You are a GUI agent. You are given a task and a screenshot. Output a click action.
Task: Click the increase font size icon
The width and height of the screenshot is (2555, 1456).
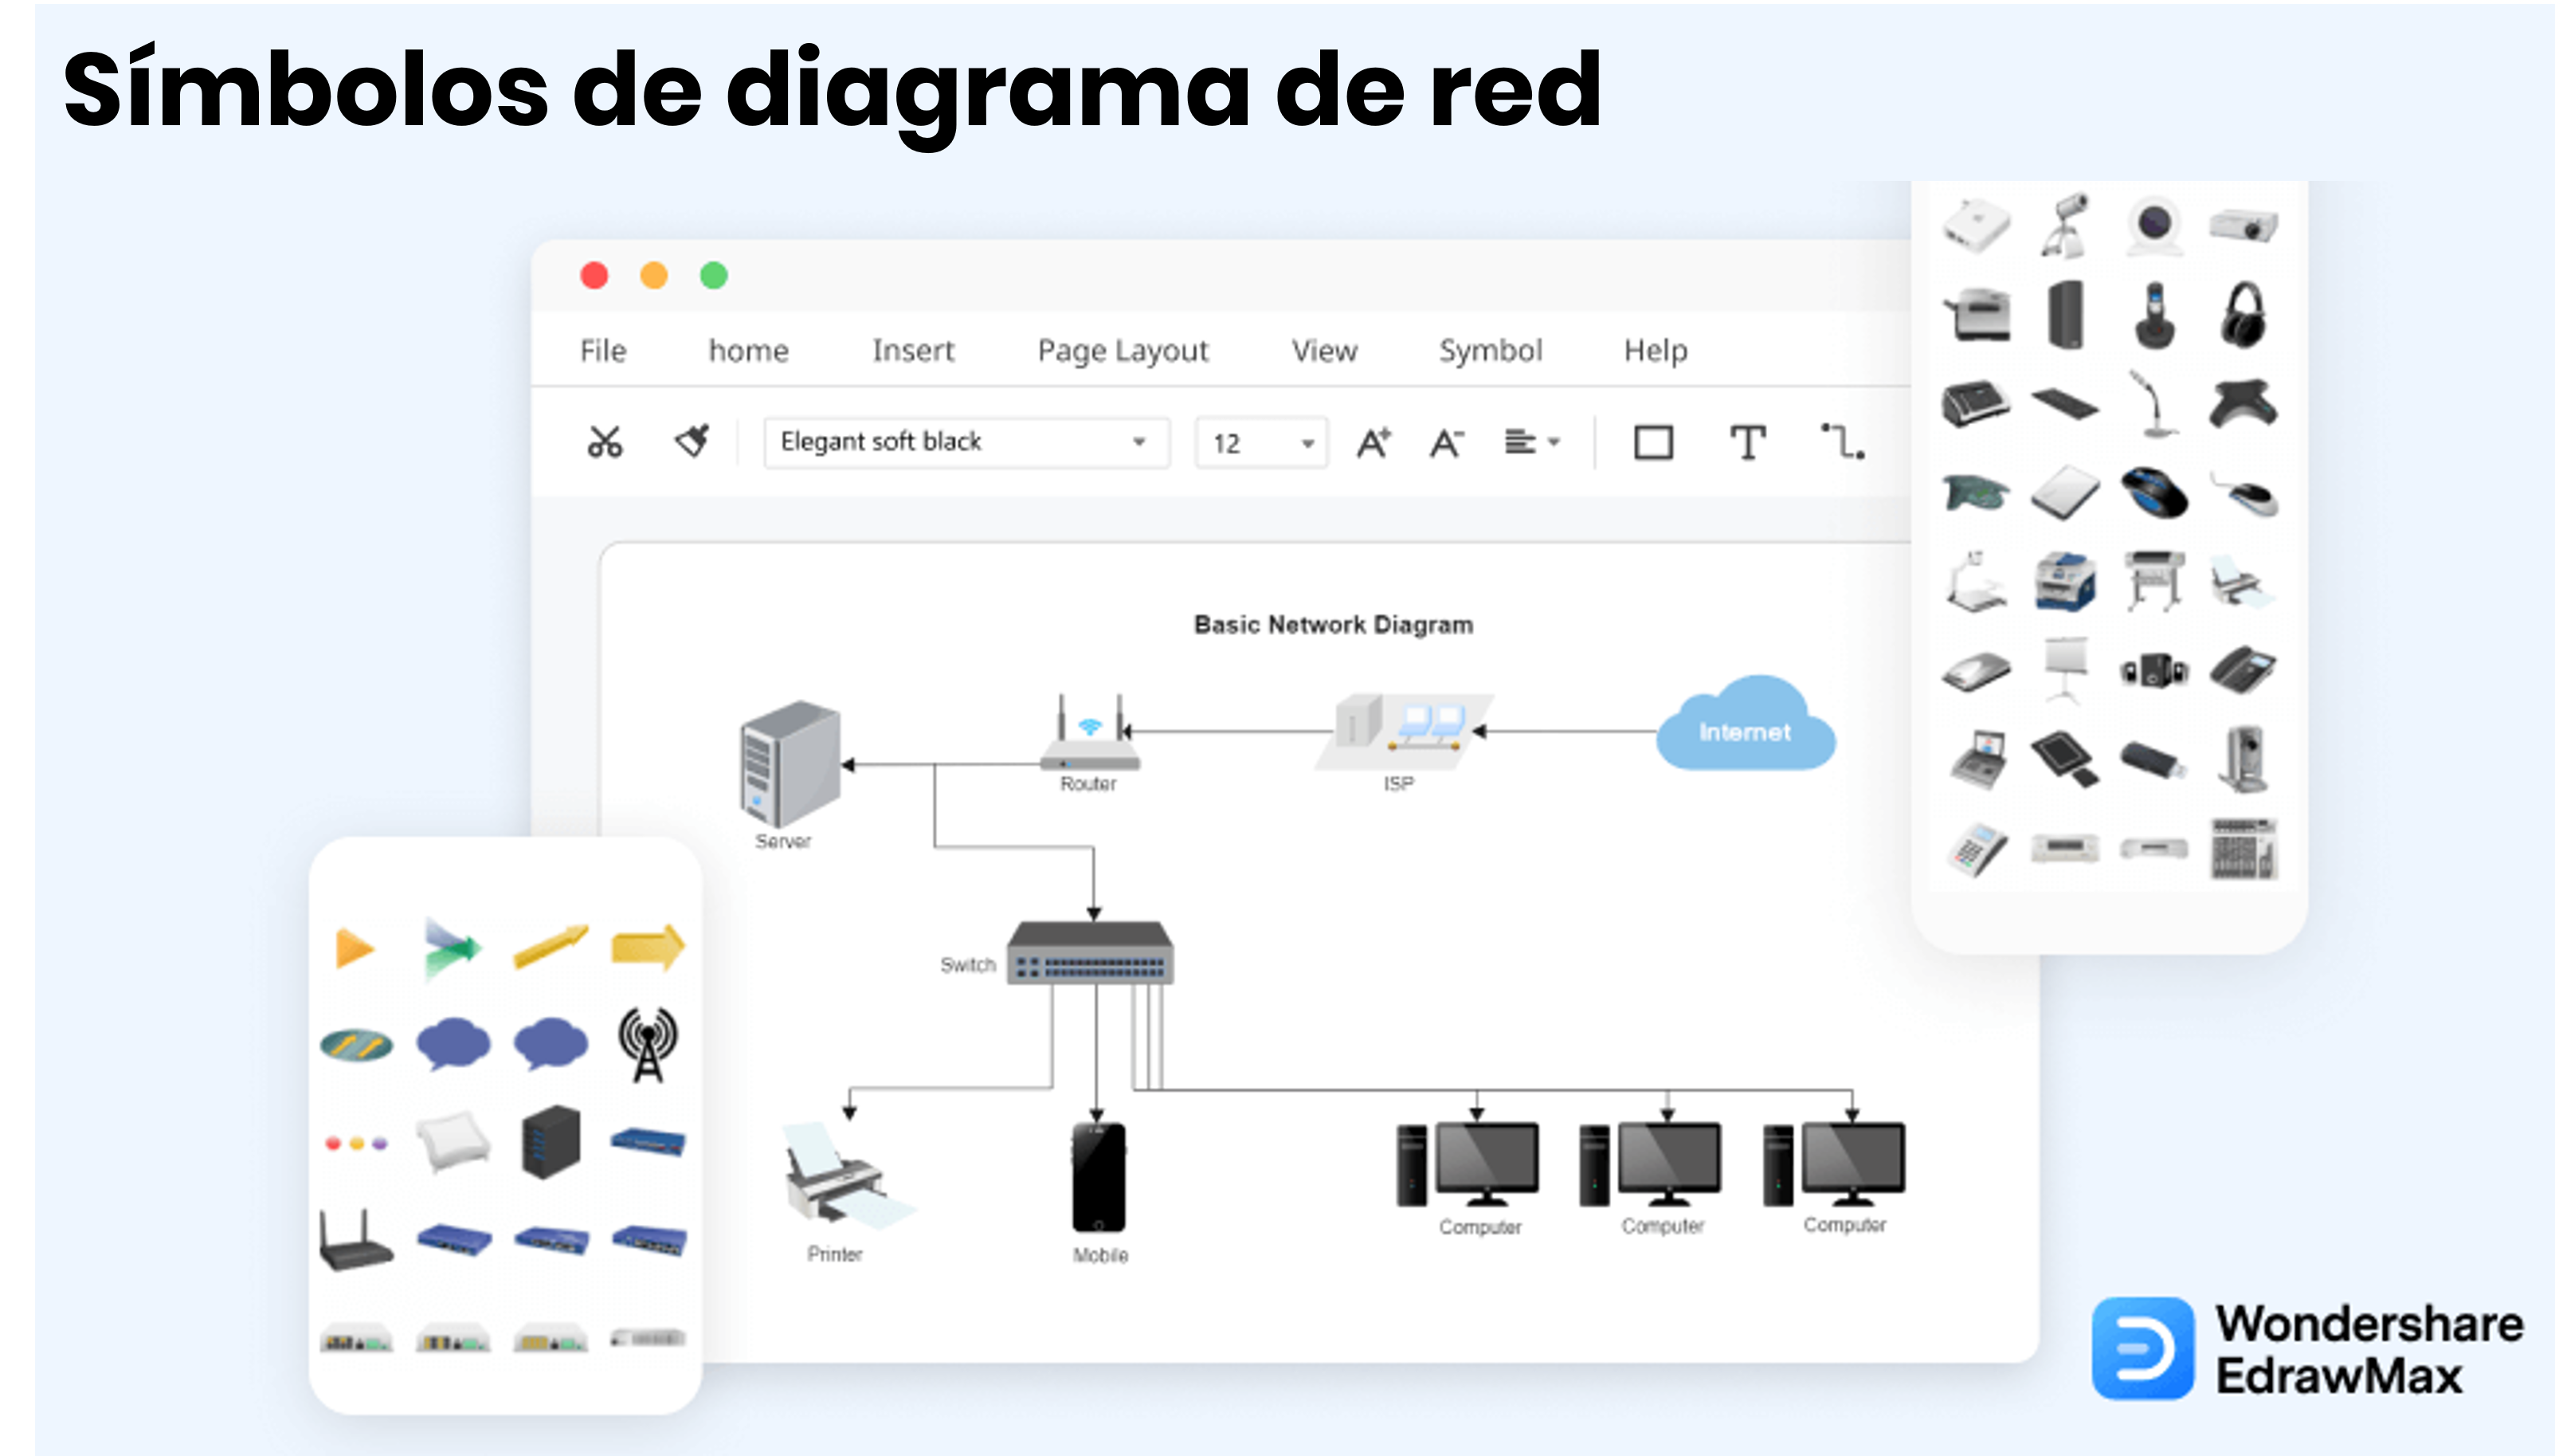click(x=1374, y=442)
